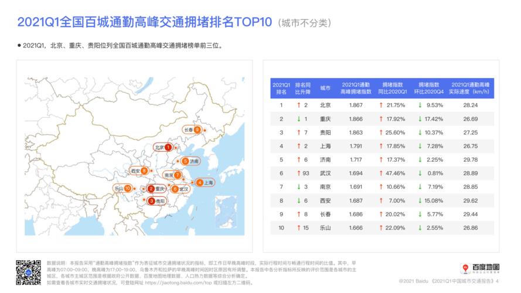Click the 2021Q1通勤高峰拥堵指数 column header

(x=356, y=88)
